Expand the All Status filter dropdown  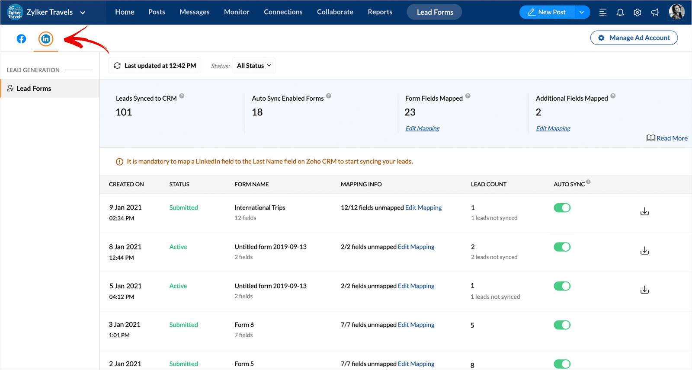254,66
